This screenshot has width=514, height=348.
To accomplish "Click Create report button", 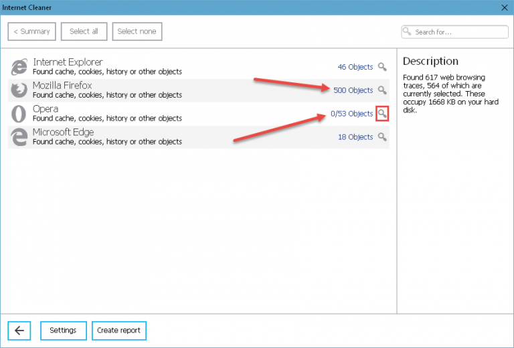I will [119, 331].
